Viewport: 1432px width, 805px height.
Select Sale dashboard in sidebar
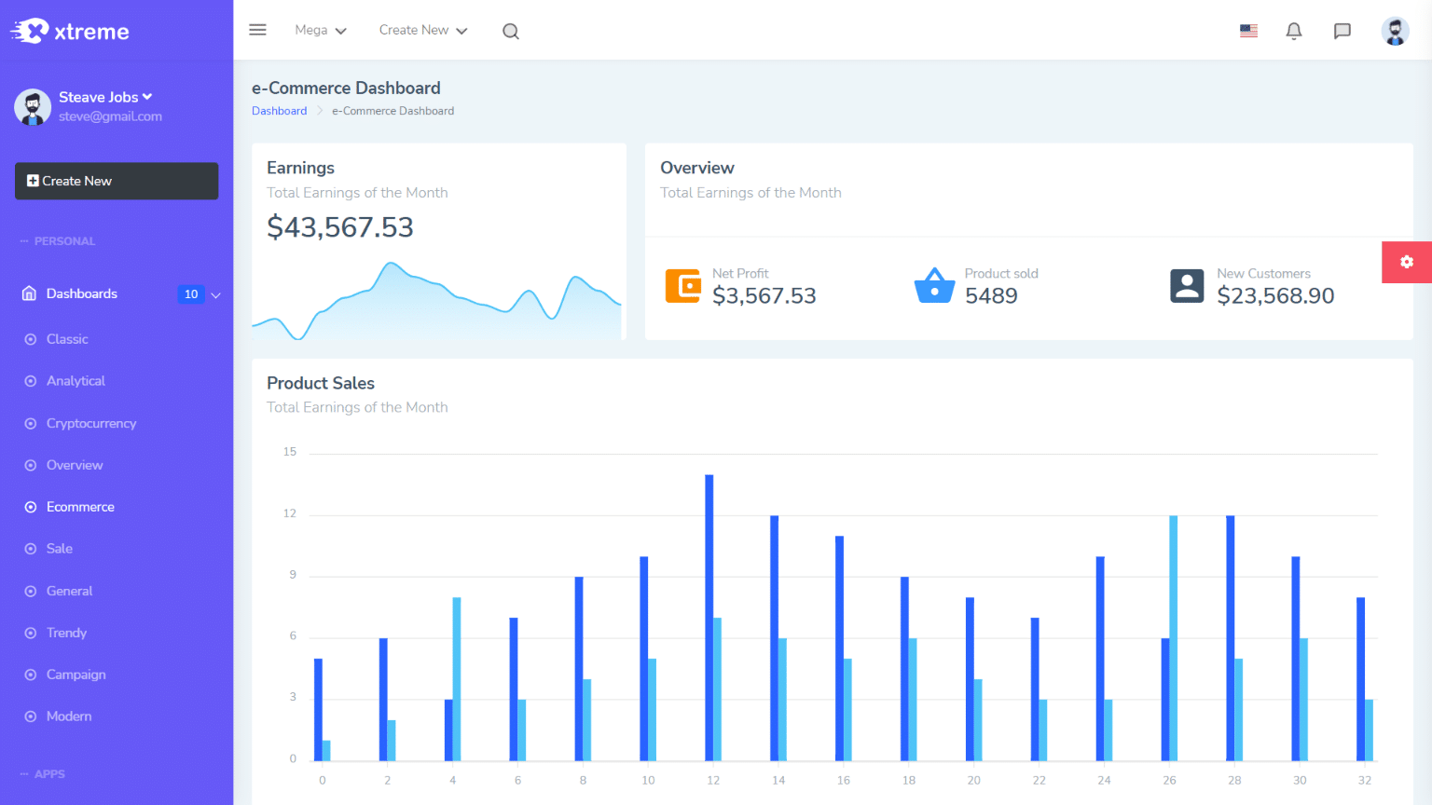[60, 549]
